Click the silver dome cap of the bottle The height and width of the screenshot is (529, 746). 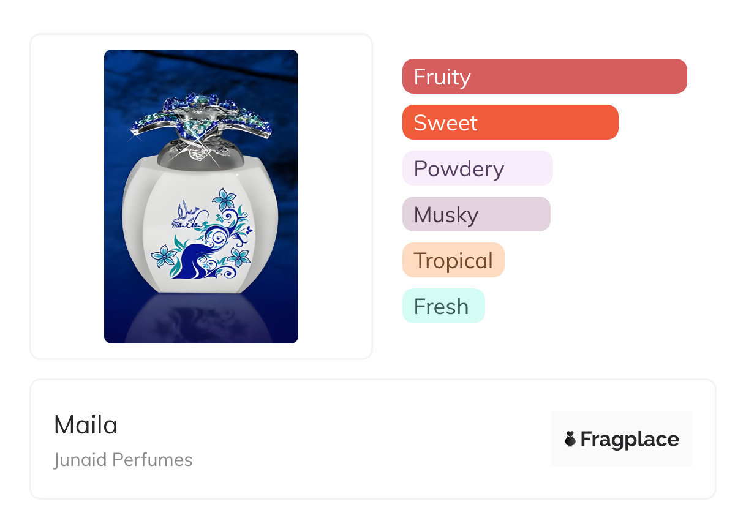pos(200,155)
